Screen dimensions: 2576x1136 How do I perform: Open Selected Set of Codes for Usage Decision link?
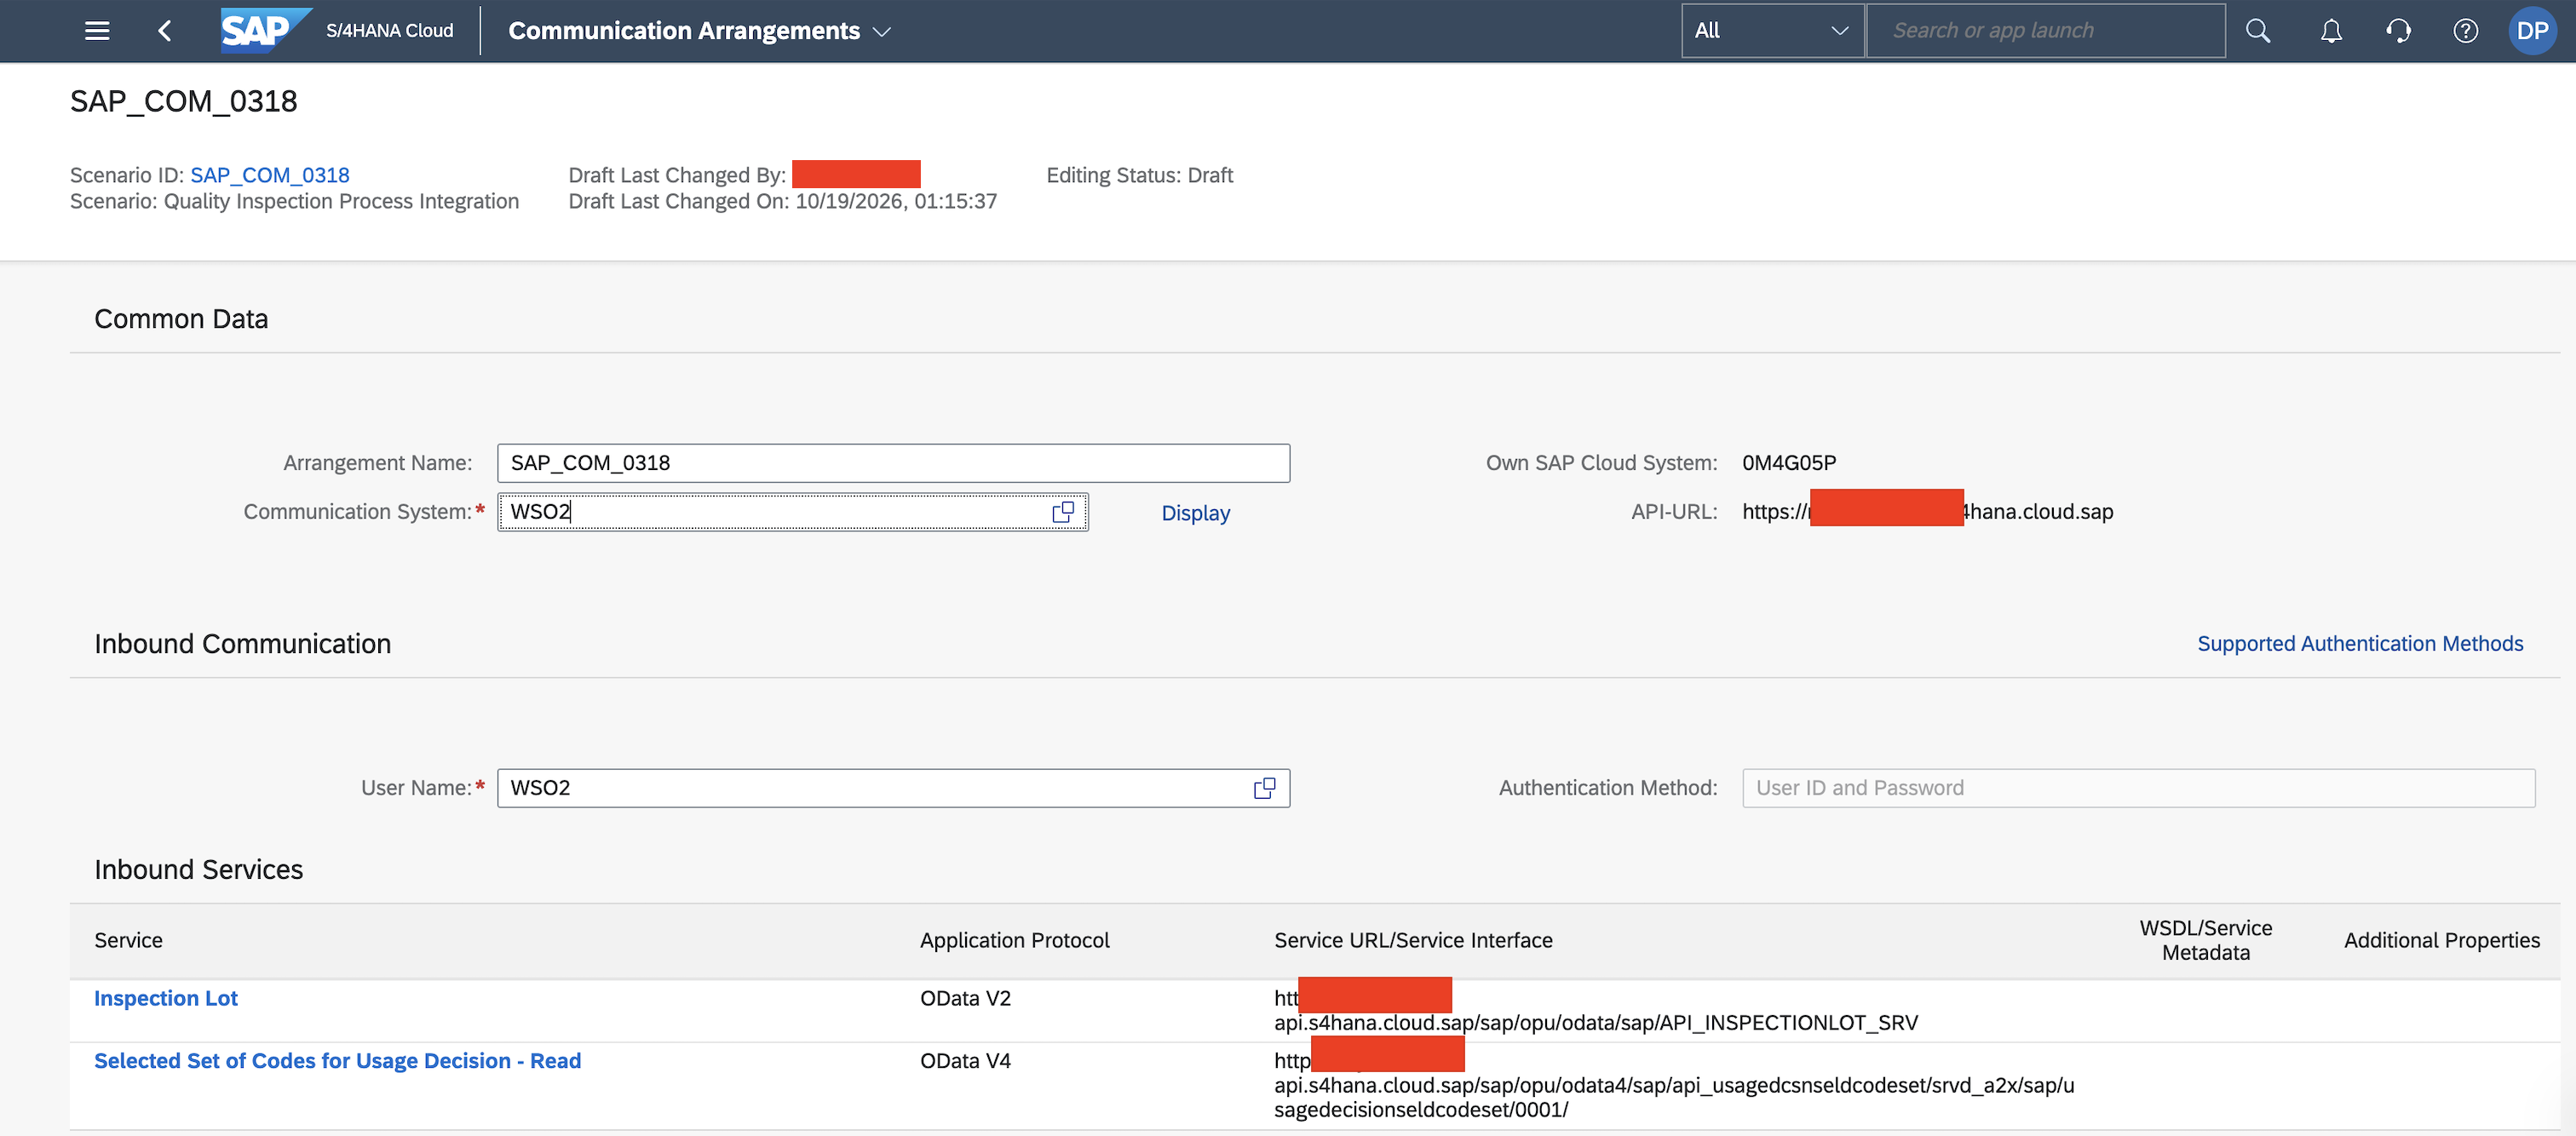click(337, 1061)
